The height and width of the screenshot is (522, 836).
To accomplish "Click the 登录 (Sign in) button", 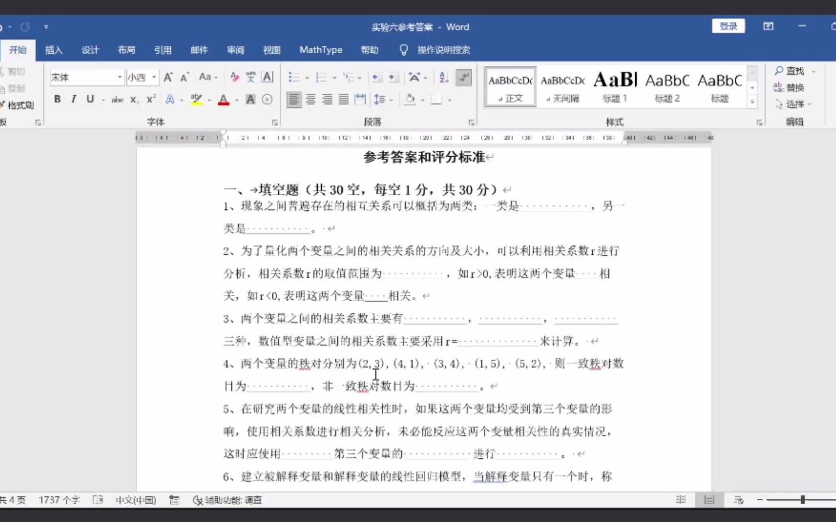I will [x=728, y=26].
